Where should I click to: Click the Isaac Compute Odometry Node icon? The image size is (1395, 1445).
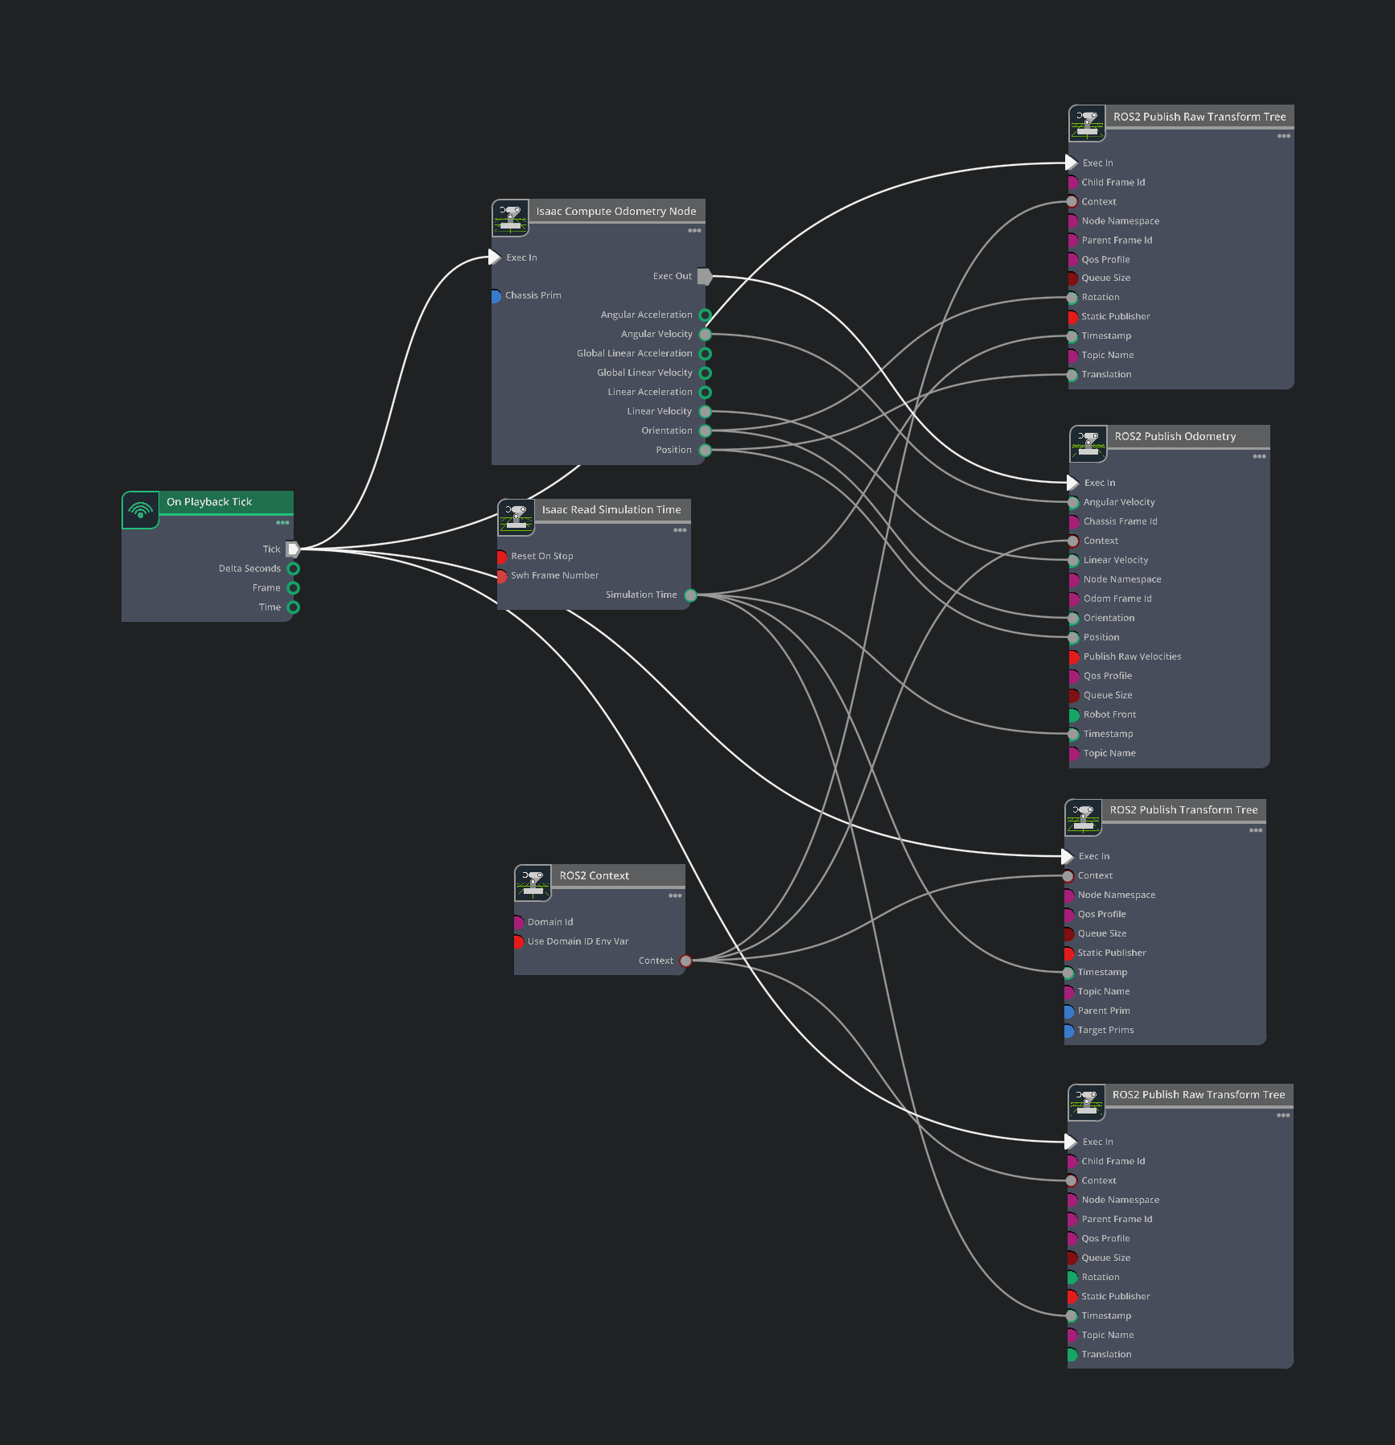tap(510, 218)
